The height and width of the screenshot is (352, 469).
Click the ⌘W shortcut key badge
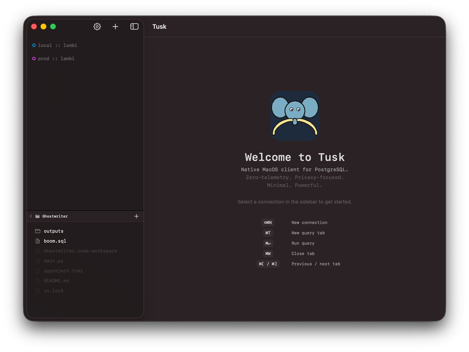268,254
